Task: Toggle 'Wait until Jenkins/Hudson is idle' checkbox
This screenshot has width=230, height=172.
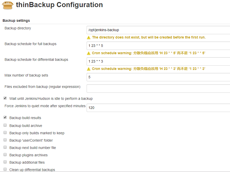Action: [5, 98]
